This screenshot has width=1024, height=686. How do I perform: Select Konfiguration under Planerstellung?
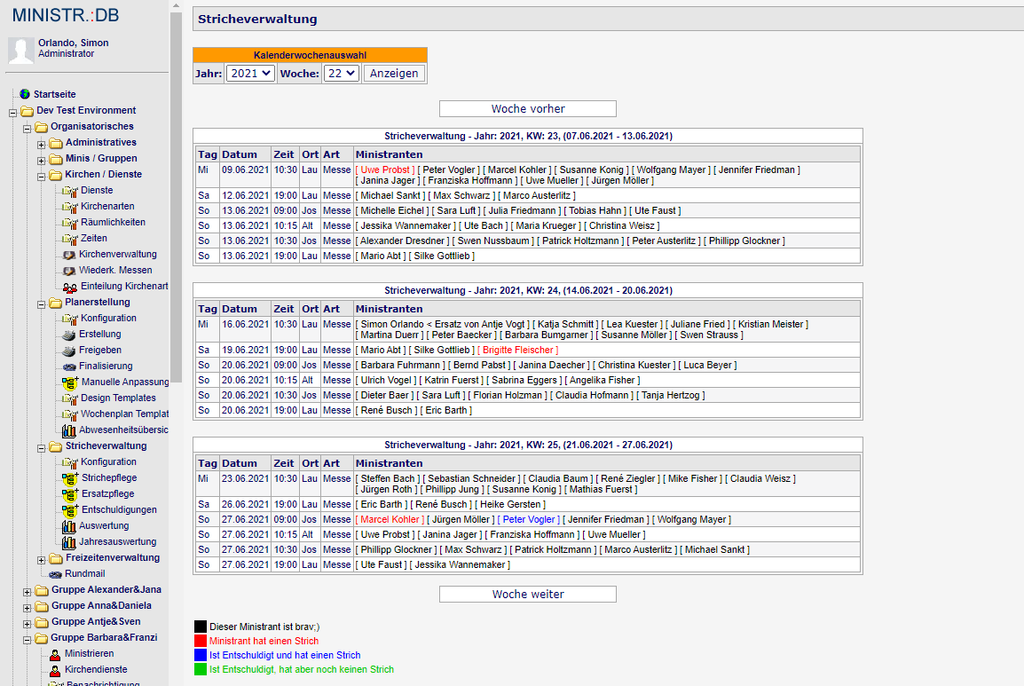coord(108,319)
